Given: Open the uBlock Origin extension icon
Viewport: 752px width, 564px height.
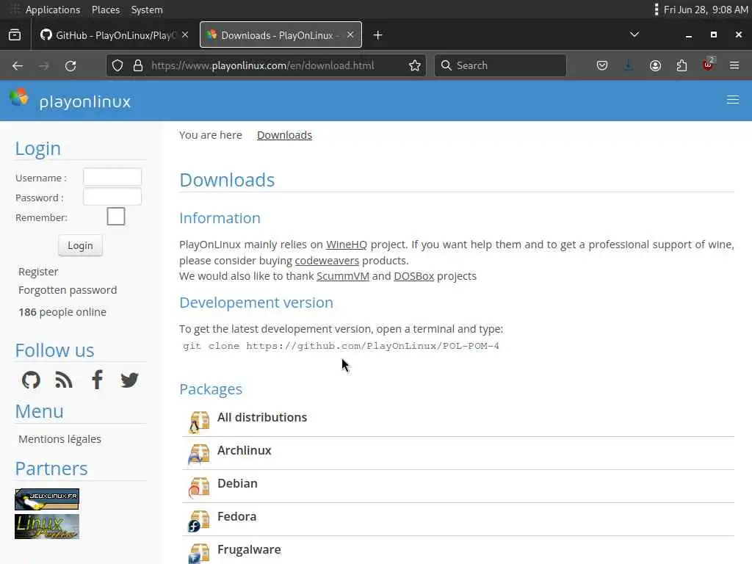Looking at the screenshot, I should click(708, 65).
